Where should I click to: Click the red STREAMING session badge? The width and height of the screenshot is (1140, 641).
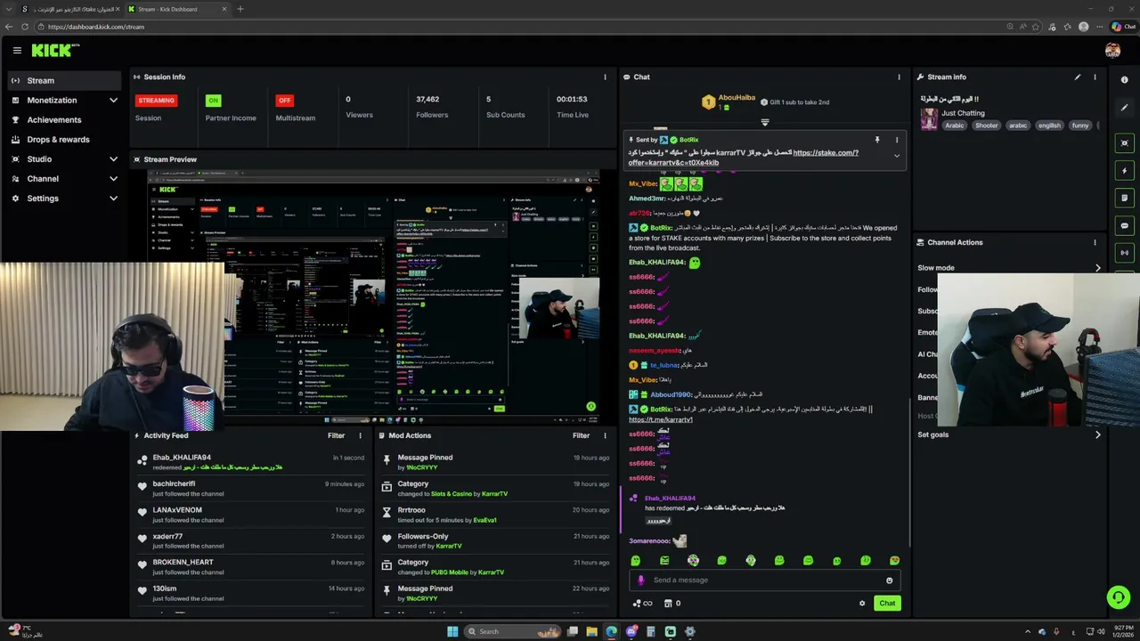pyautogui.click(x=156, y=101)
